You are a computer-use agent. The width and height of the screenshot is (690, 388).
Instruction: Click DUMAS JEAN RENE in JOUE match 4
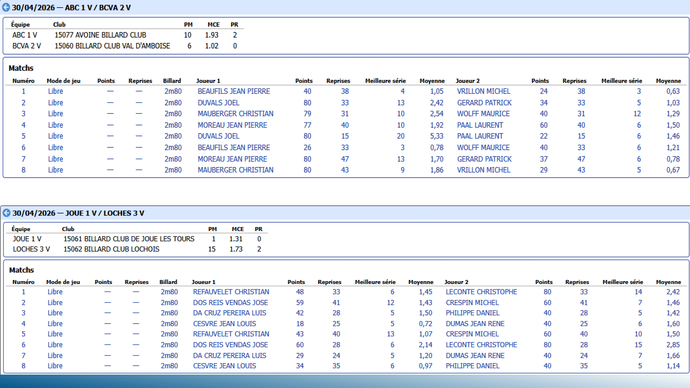(x=475, y=324)
